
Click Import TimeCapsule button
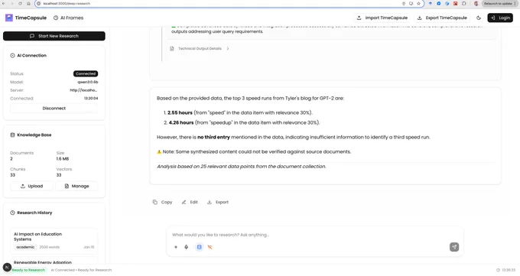point(382,18)
